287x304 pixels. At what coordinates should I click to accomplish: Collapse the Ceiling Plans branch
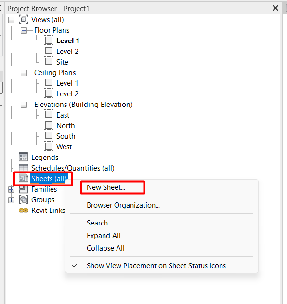tap(24, 73)
